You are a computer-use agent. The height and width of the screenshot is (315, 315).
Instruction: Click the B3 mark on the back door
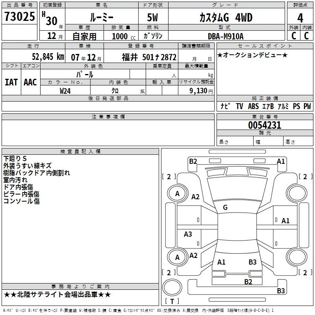click(x=252, y=262)
